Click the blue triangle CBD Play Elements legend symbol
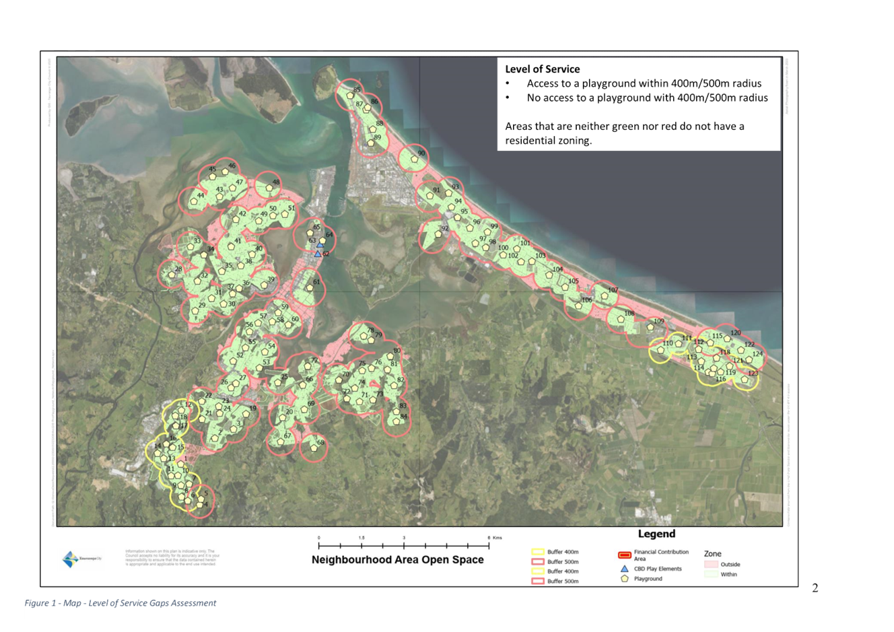 624,569
